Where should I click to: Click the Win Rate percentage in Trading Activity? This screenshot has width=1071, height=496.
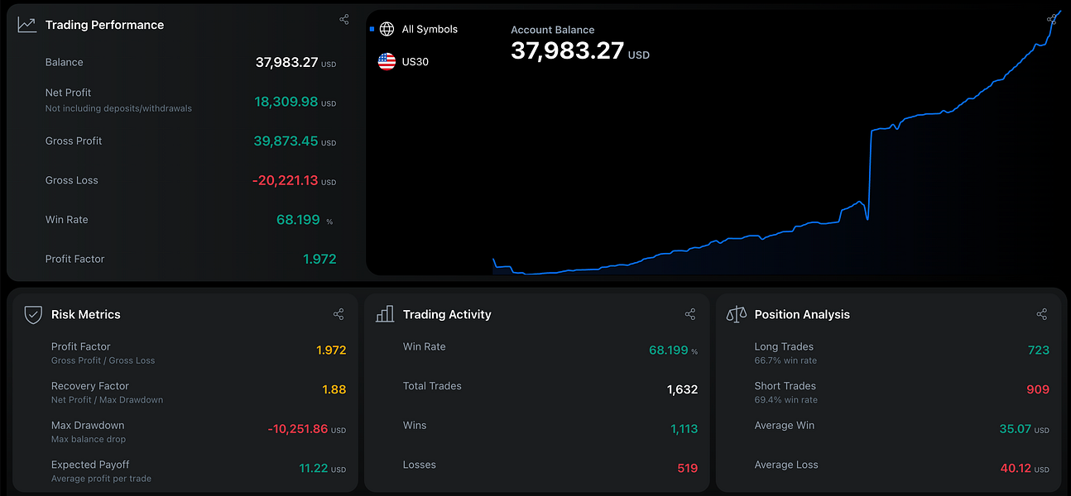668,349
